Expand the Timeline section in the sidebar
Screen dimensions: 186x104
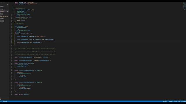tap(4, 99)
